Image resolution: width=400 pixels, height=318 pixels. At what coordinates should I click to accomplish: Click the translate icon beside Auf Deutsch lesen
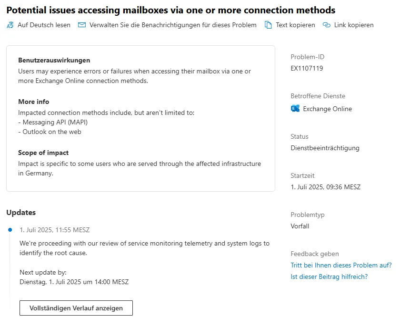pyautogui.click(x=10, y=25)
